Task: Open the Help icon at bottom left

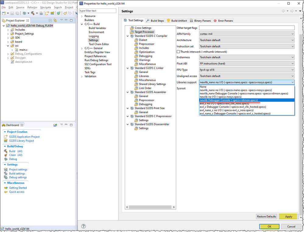Action: [83, 226]
